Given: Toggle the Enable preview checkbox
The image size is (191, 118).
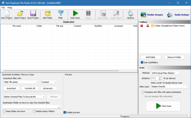Looking at the screenshot, I should pos(65,112).
